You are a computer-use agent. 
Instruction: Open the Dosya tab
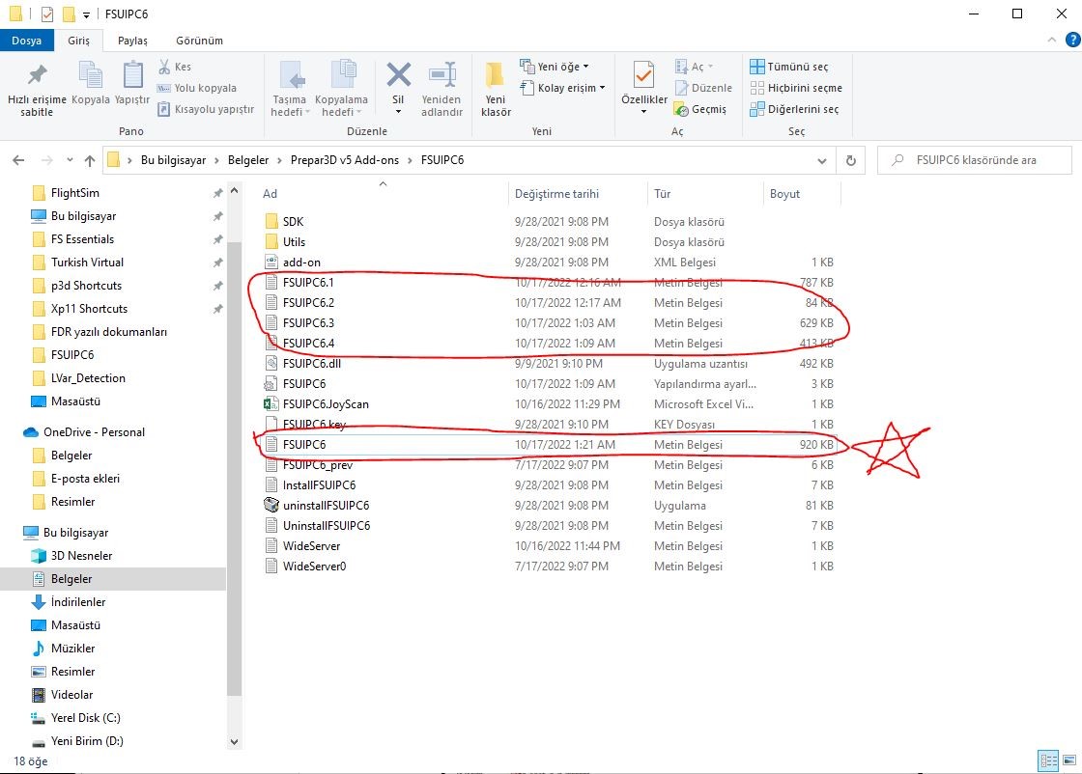[26, 41]
